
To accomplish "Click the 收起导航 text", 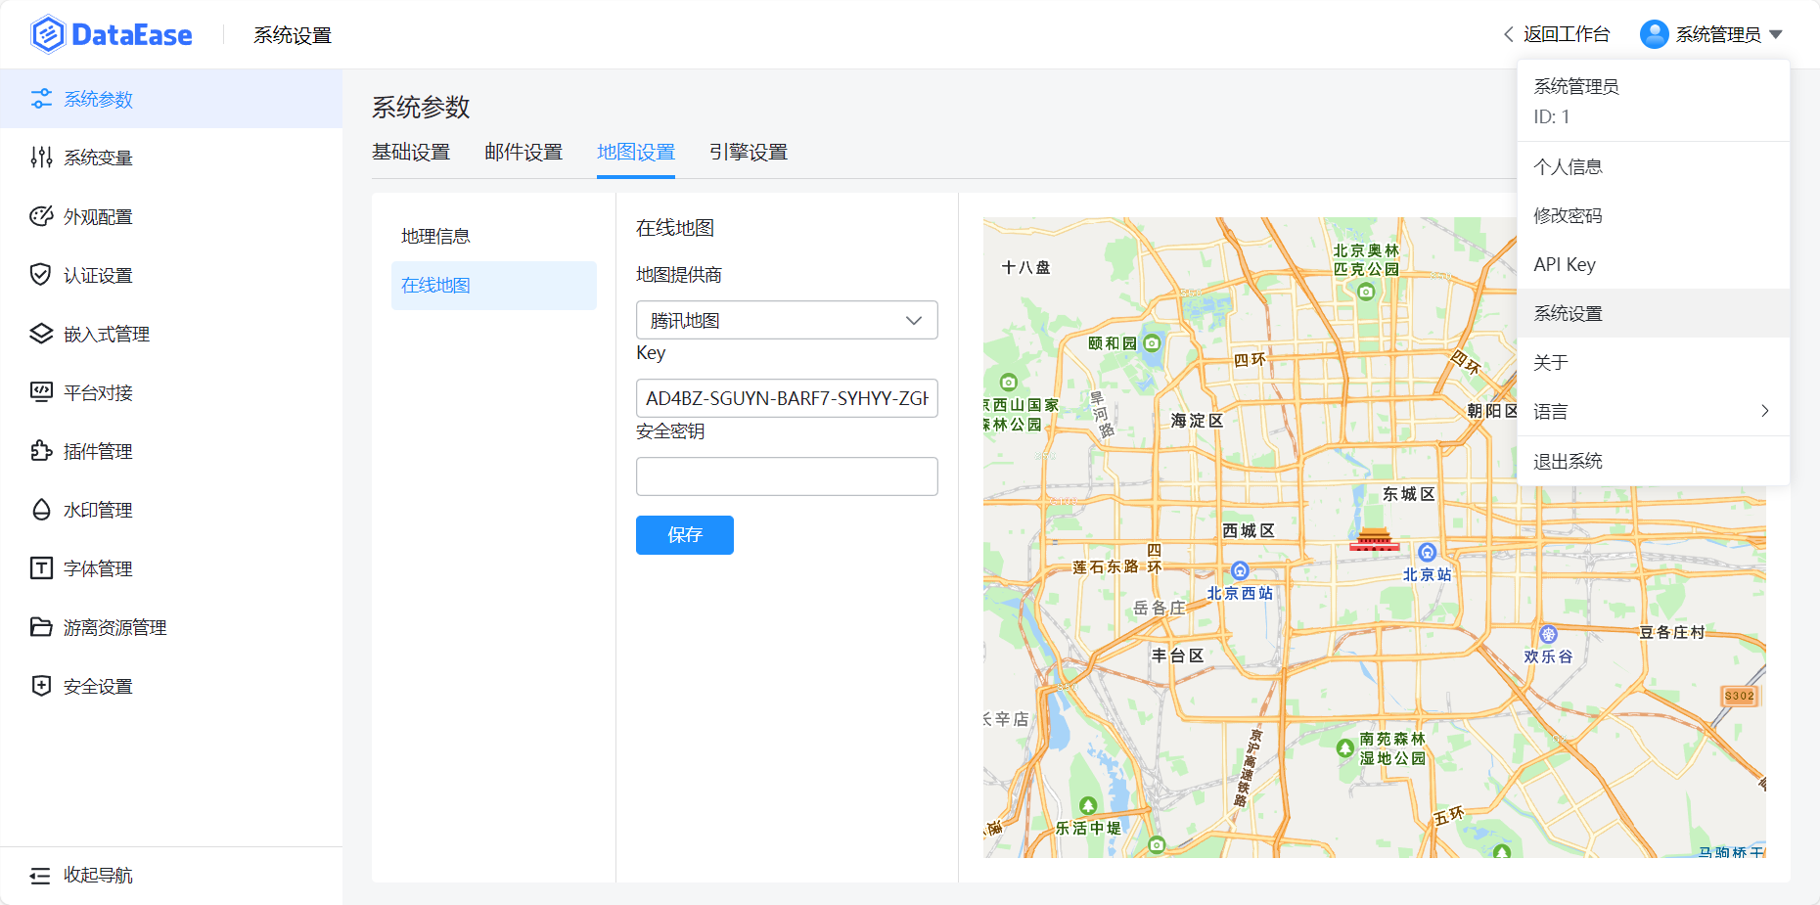I will 98,876.
